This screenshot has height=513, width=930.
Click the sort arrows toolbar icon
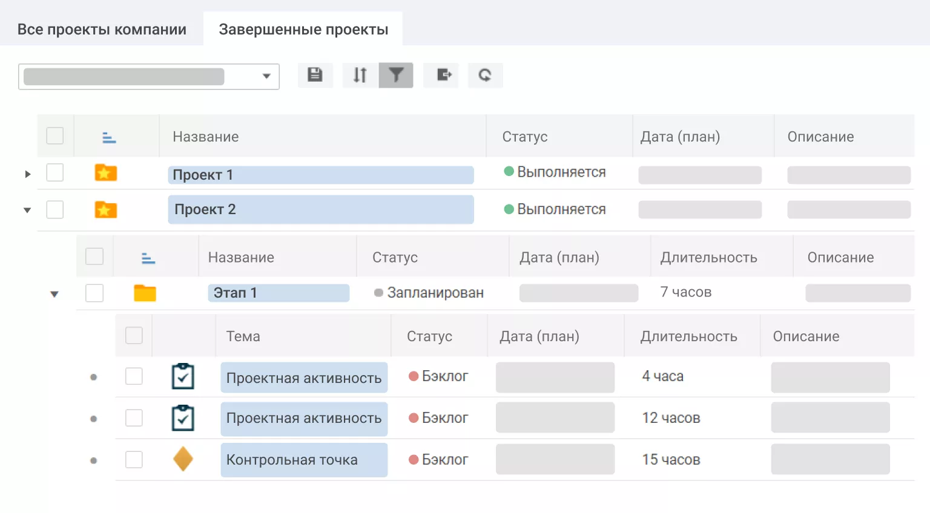[x=360, y=75]
